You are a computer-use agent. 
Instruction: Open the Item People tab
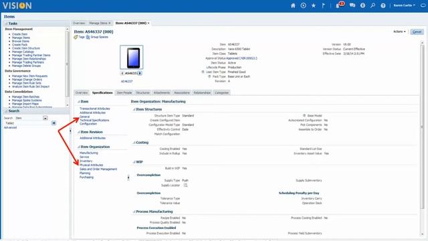(124, 92)
